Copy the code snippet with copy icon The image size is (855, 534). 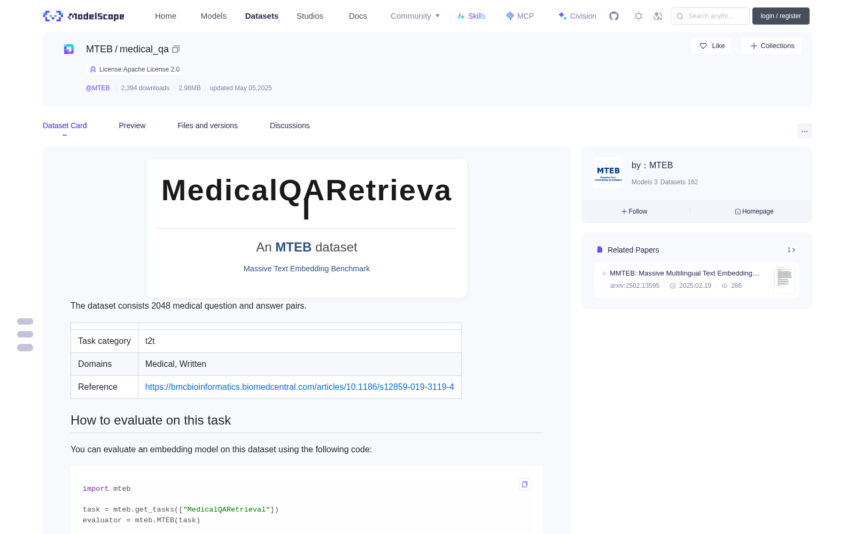click(525, 484)
